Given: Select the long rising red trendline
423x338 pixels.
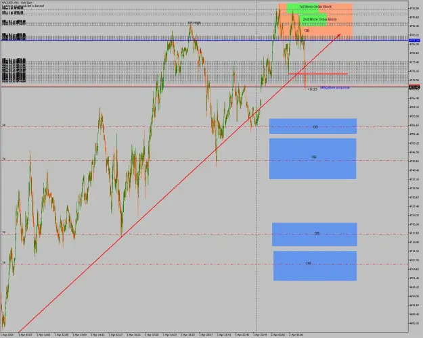Looking at the screenshot, I should (x=178, y=185).
